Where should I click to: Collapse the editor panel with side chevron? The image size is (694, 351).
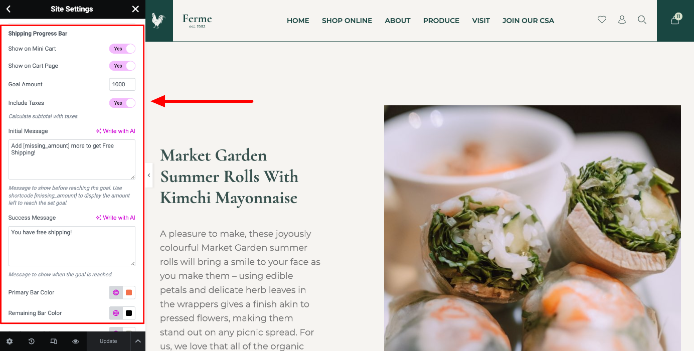pyautogui.click(x=149, y=175)
